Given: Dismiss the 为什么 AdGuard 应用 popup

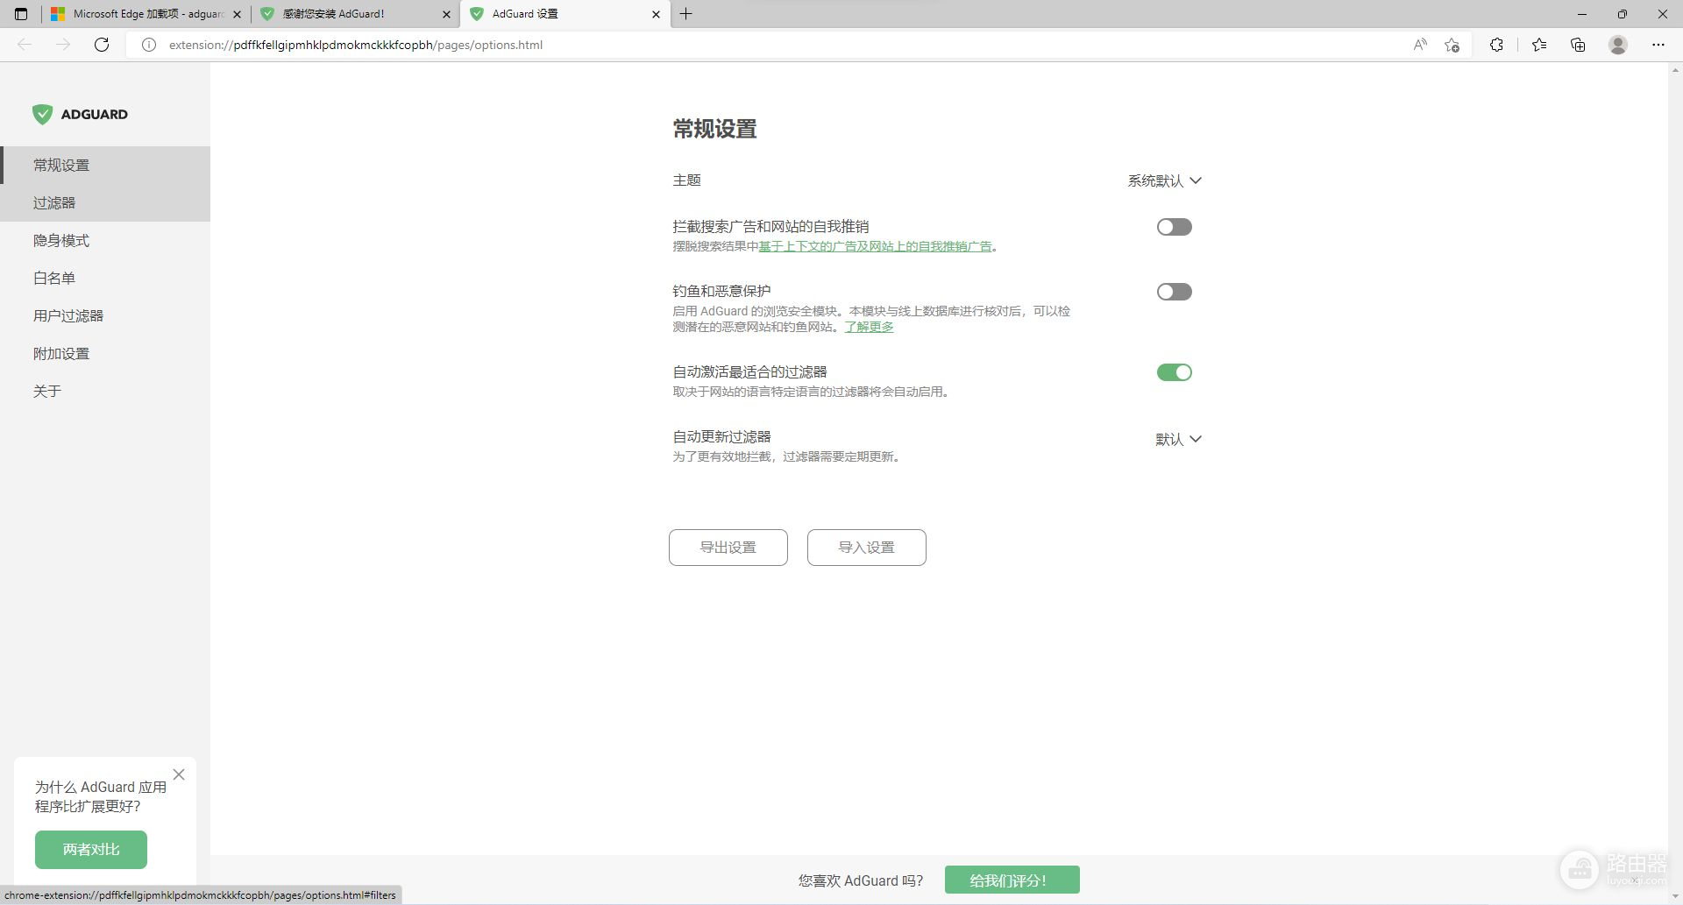Looking at the screenshot, I should (x=179, y=774).
